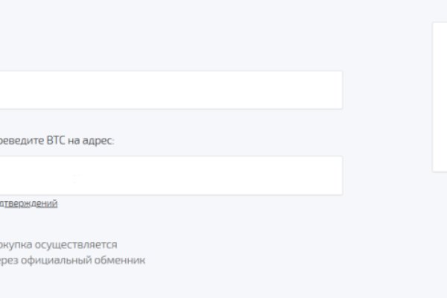Screen dimensions: 447x298
Task: Click the white panel on the right
Action: pos(440,97)
